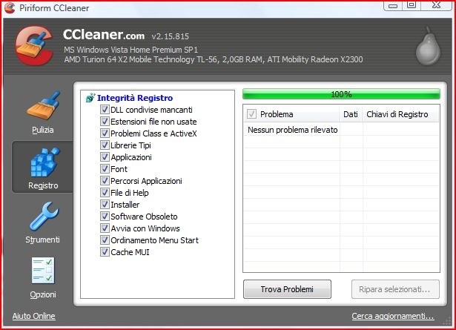Click the Ripara selezionati button
The height and width of the screenshot is (330, 456).
(x=395, y=289)
